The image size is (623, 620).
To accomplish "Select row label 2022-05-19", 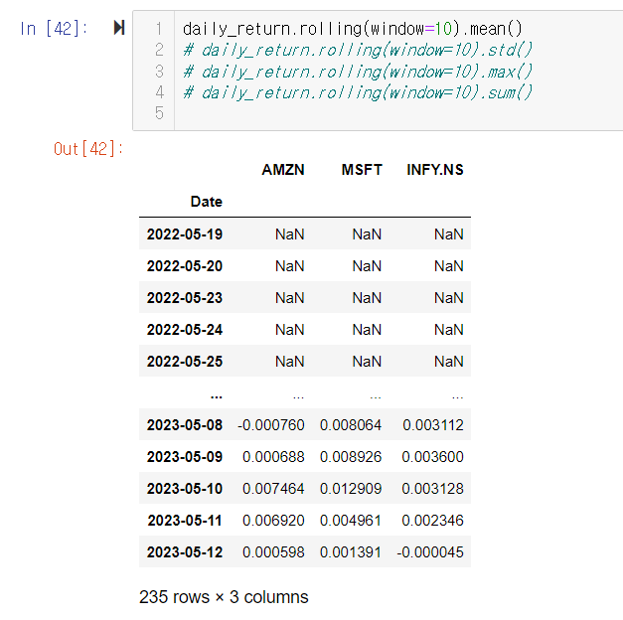I will point(185,234).
